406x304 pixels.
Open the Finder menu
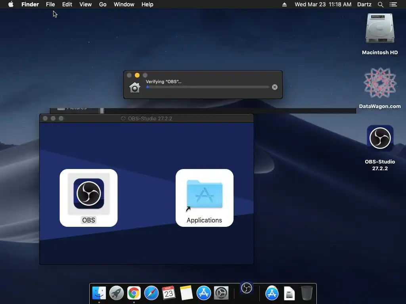[30, 4]
